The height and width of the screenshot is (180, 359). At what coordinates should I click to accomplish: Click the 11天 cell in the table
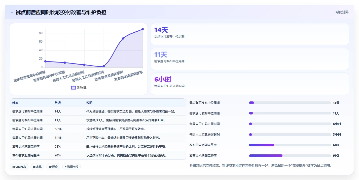[x=58, y=120]
